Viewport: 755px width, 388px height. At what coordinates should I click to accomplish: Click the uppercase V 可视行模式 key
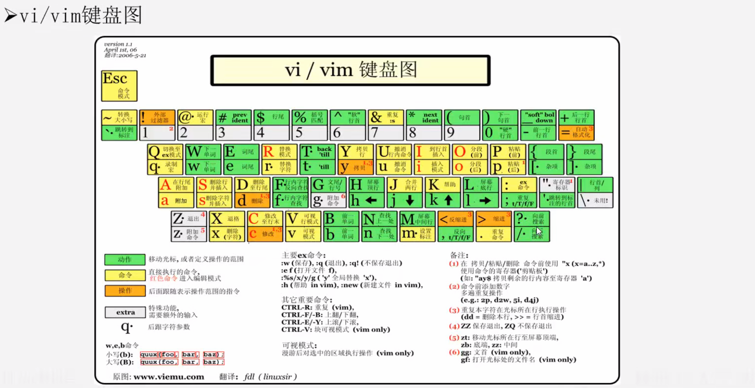(303, 219)
